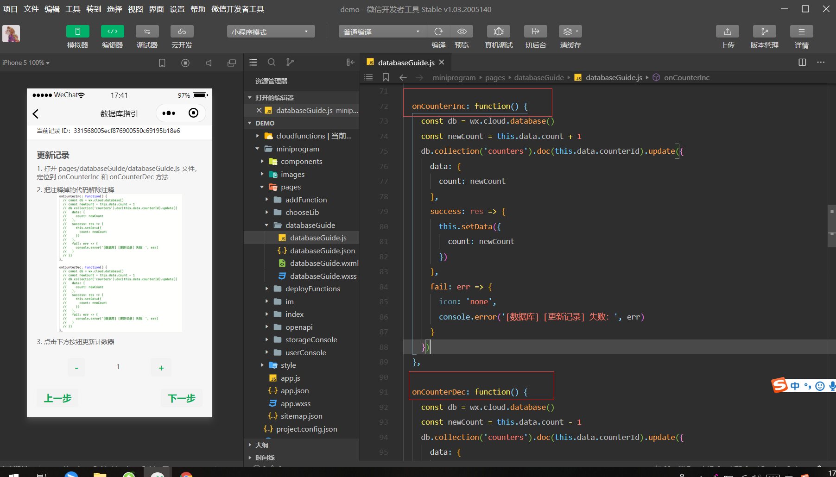Collapse the miniprogram folder
Screen dimensions: 836x477
point(301,149)
